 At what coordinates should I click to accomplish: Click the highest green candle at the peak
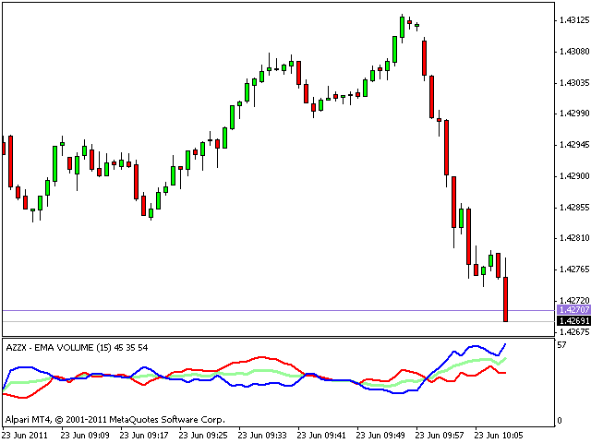[403, 26]
